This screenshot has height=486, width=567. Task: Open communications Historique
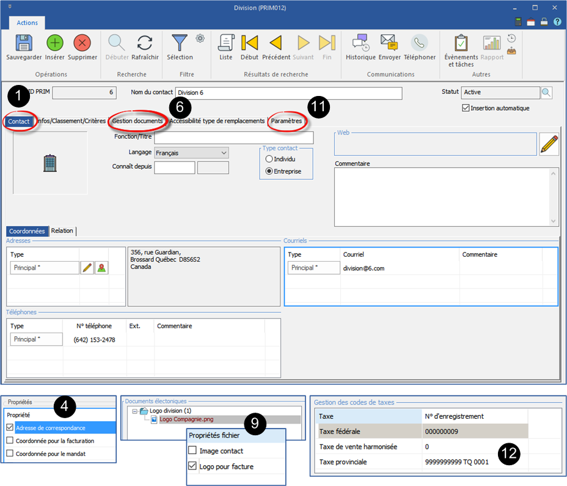pos(360,43)
